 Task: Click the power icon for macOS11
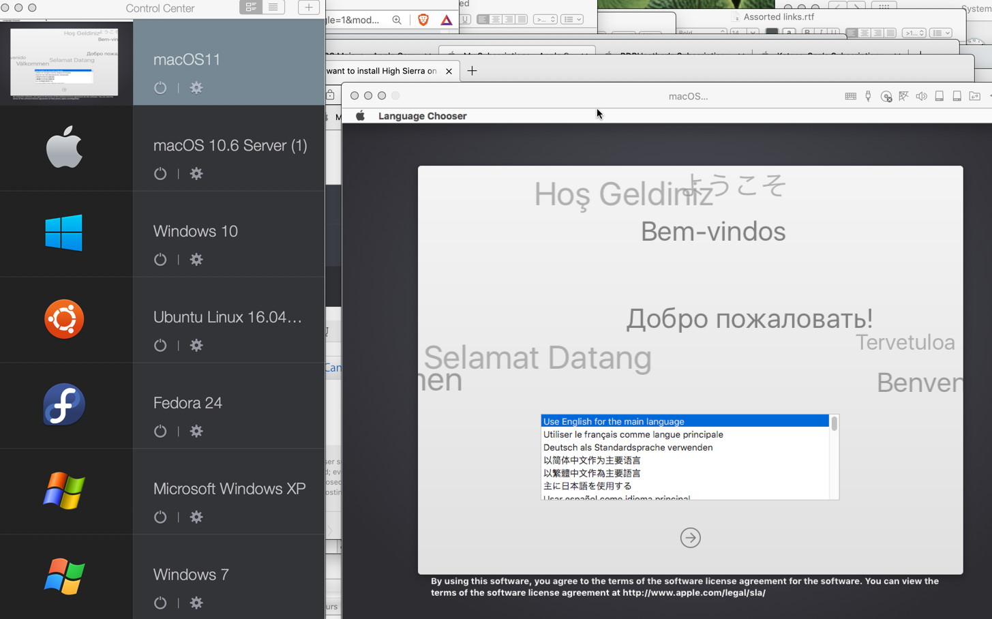pos(160,88)
